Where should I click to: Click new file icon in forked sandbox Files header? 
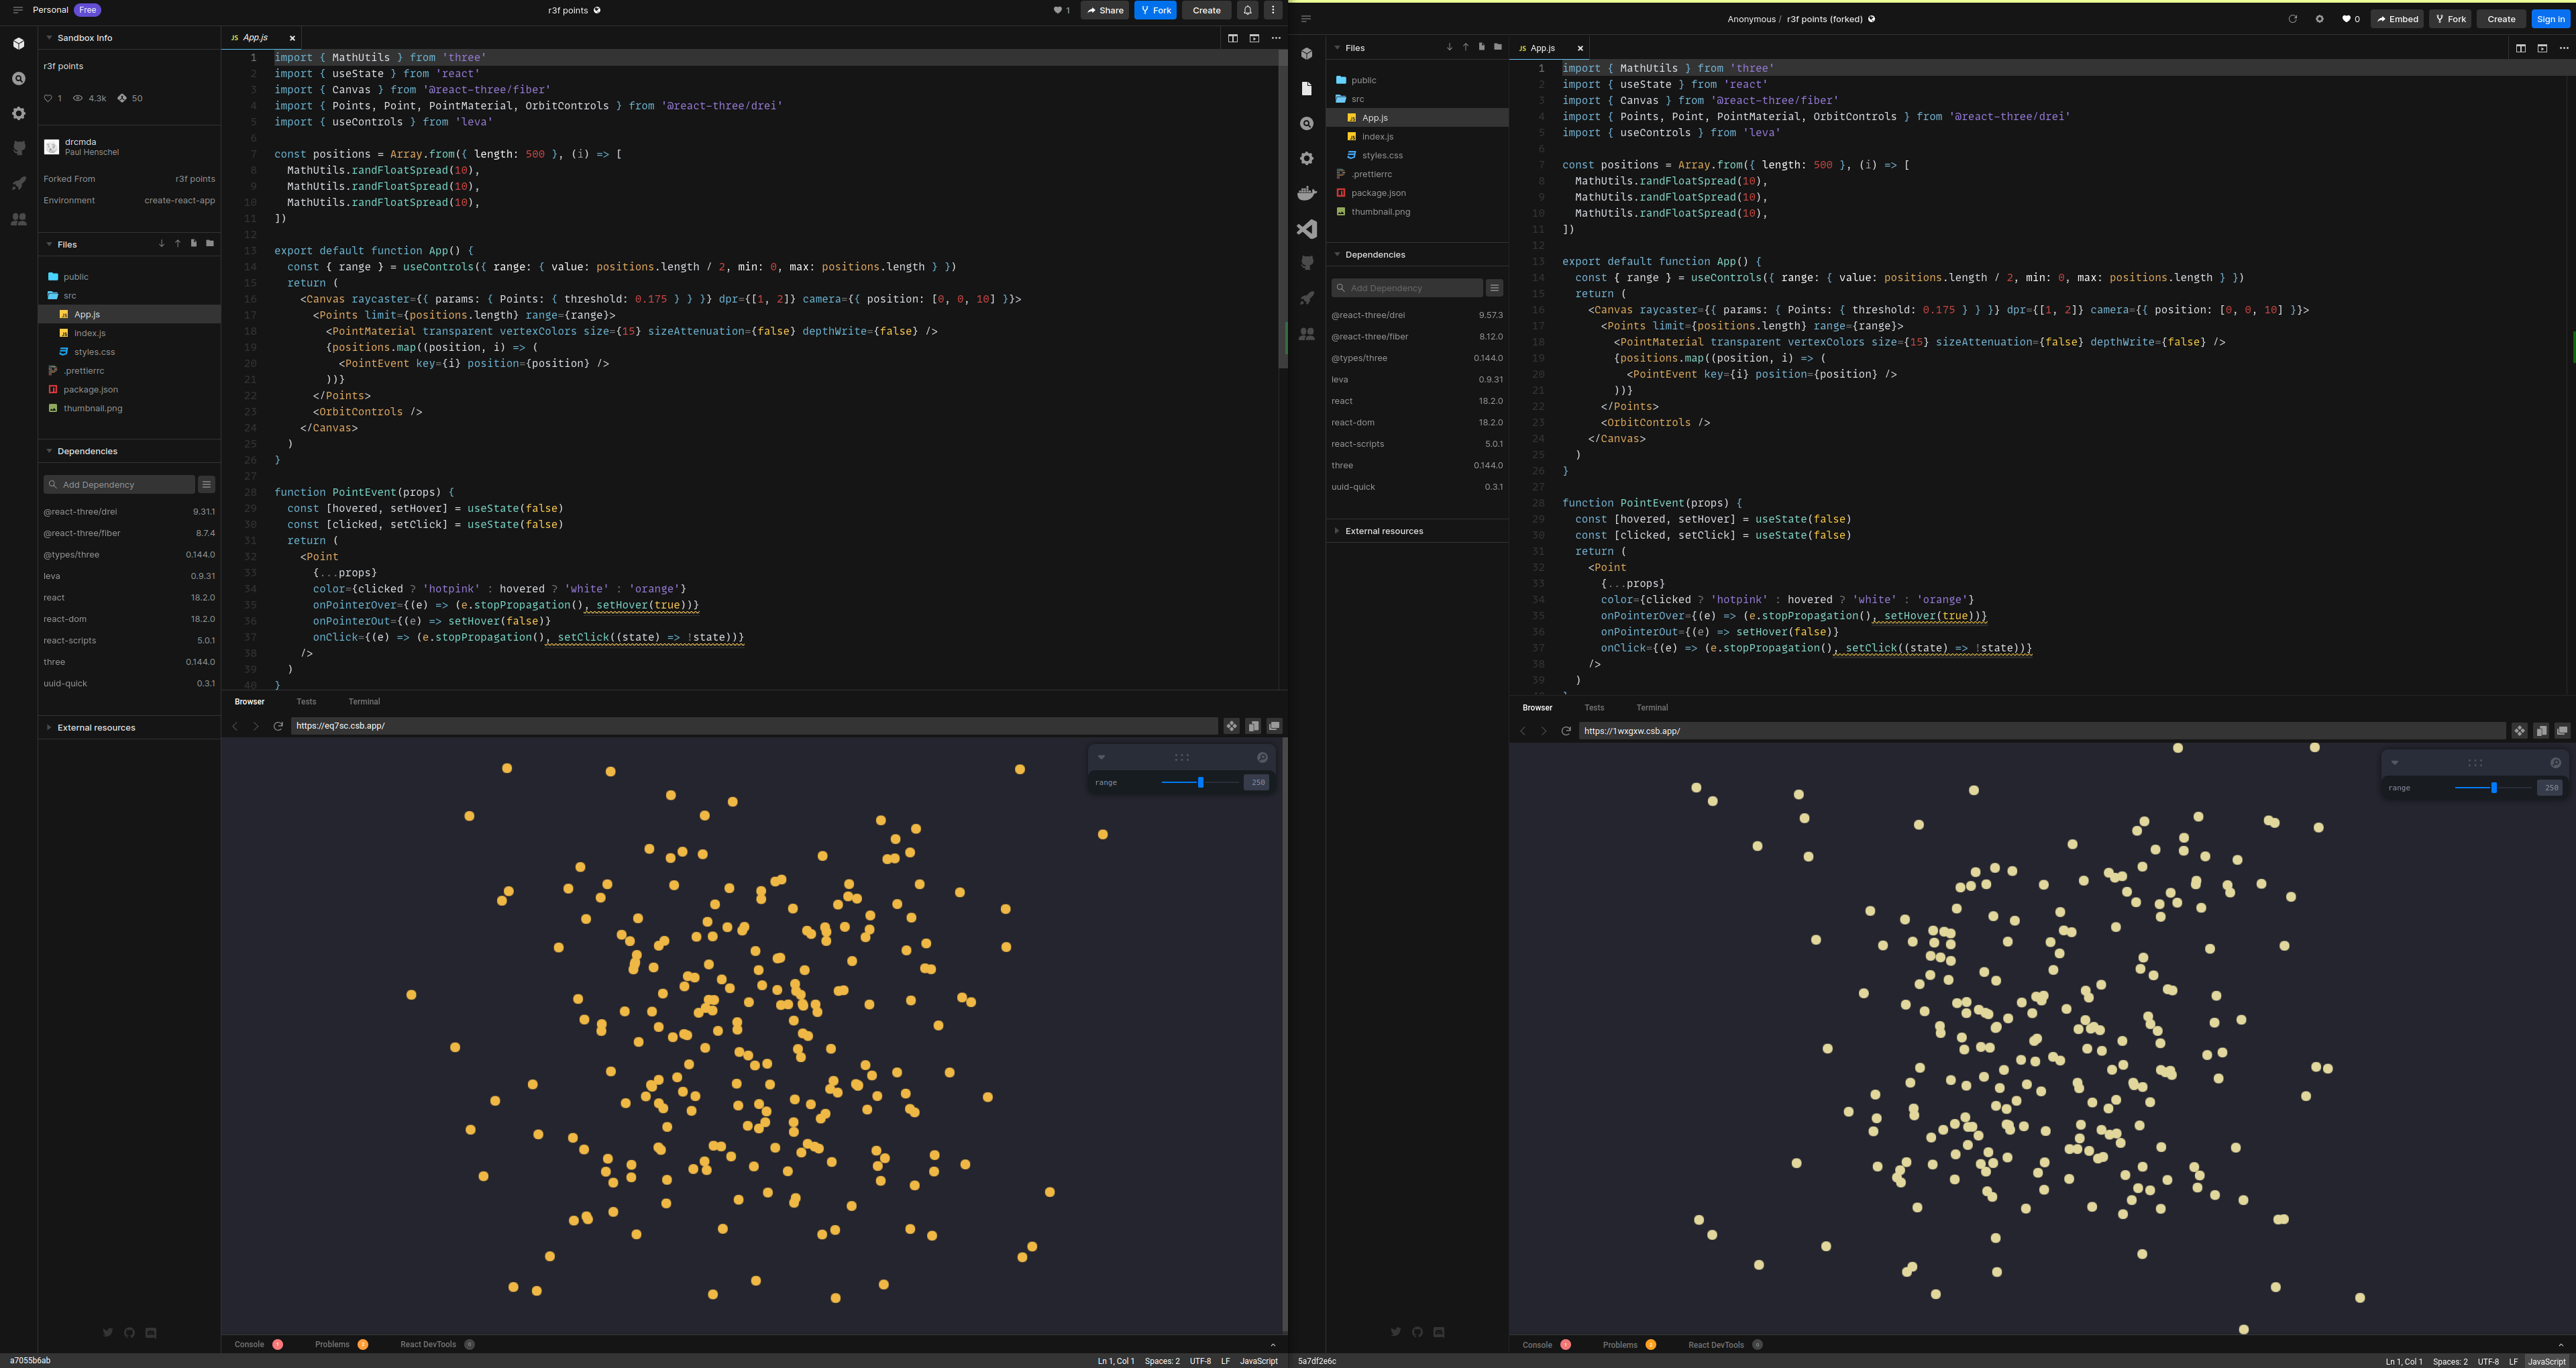[x=1481, y=47]
